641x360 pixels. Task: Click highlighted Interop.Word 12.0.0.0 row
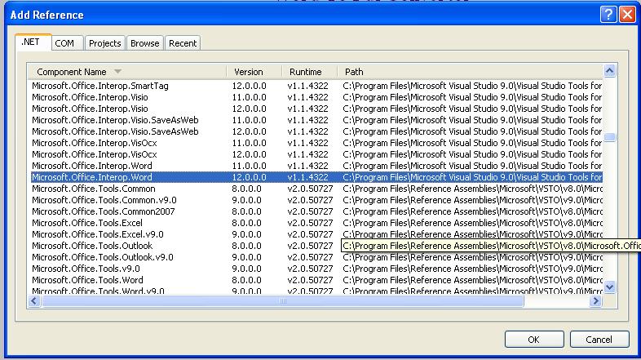point(316,177)
